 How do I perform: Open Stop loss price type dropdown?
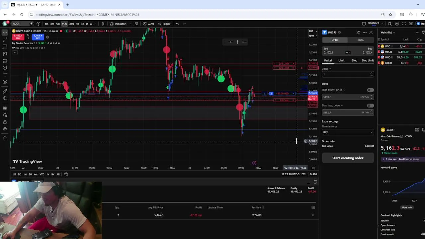(332, 106)
